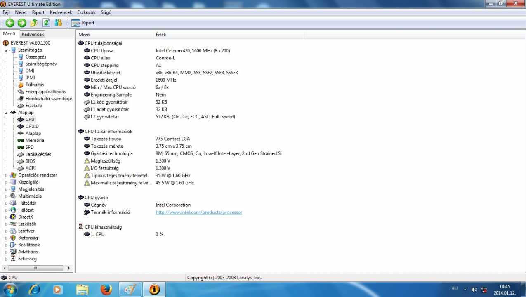Viewport: 526px width, 297px height.
Task: Open Firefox from the taskbar
Action: (x=106, y=290)
